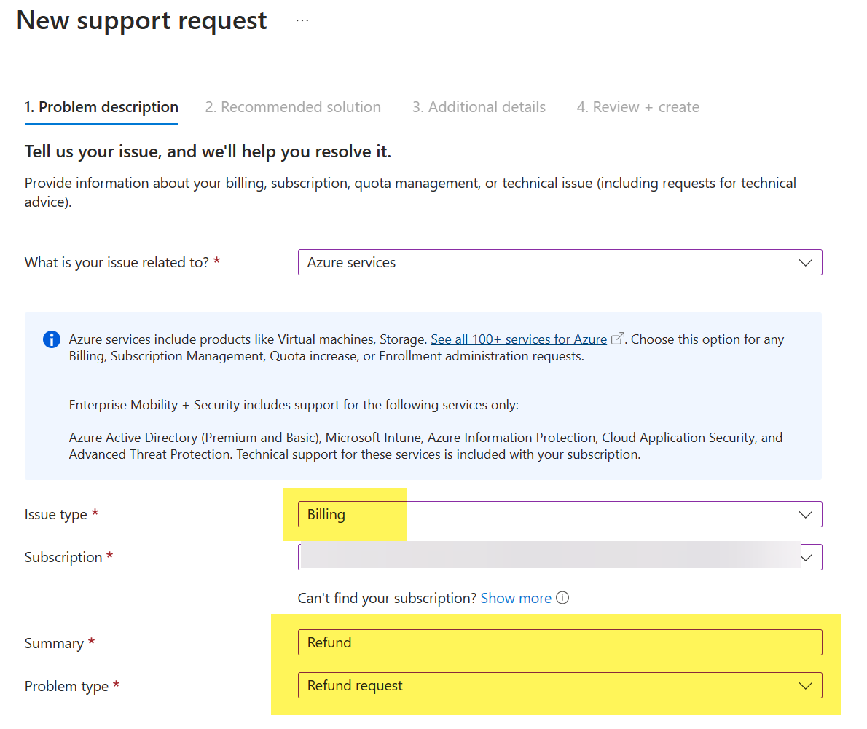
Task: Open See all 100+ services for Azure link
Action: (519, 339)
